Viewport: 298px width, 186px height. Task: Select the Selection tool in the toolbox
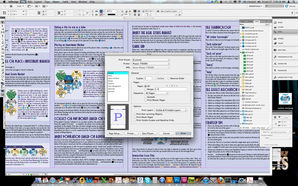click(x=2, y=23)
